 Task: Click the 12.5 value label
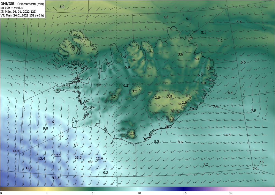tap(16, 151)
